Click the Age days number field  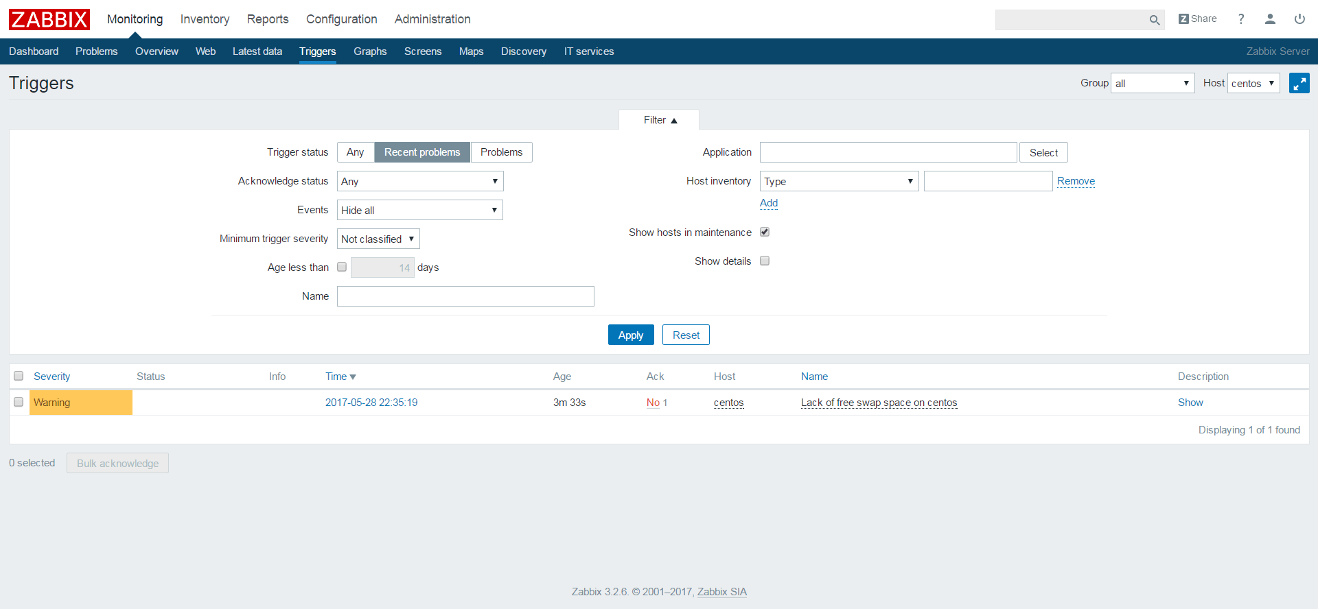pos(382,267)
